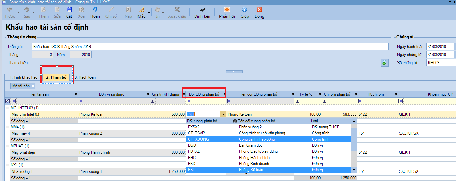The height and width of the screenshot is (181, 456).
Task: Open filter operator under Khoản mục CP
Action: tap(401, 101)
